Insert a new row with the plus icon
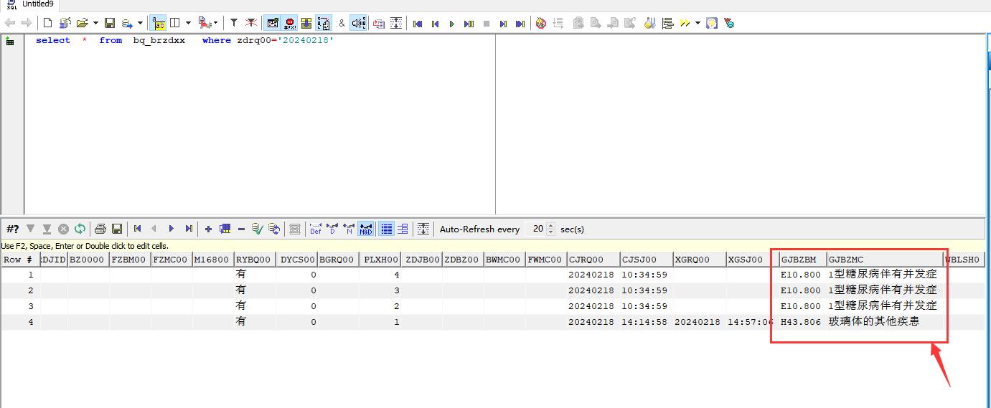Screen dimensions: 991x408 pyautogui.click(x=208, y=229)
